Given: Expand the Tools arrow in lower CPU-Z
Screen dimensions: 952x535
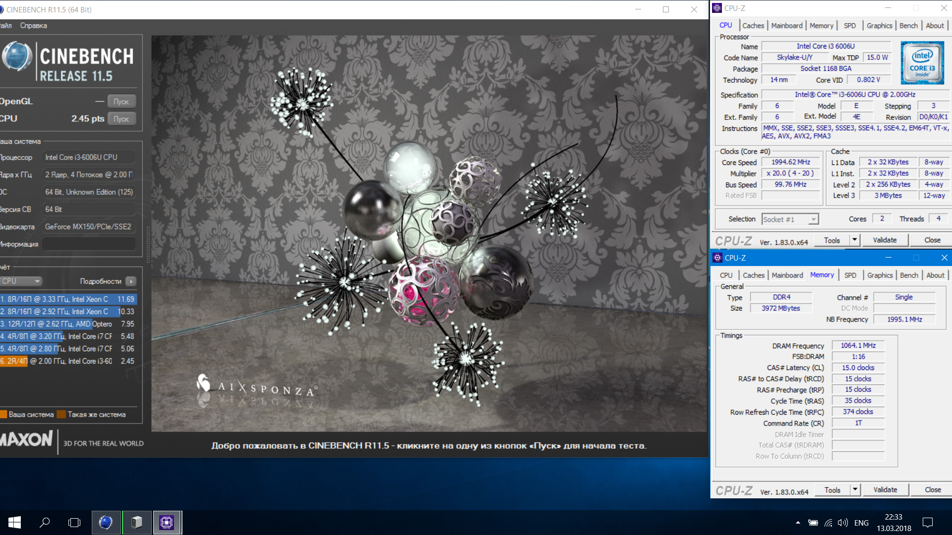Looking at the screenshot, I should 855,490.
